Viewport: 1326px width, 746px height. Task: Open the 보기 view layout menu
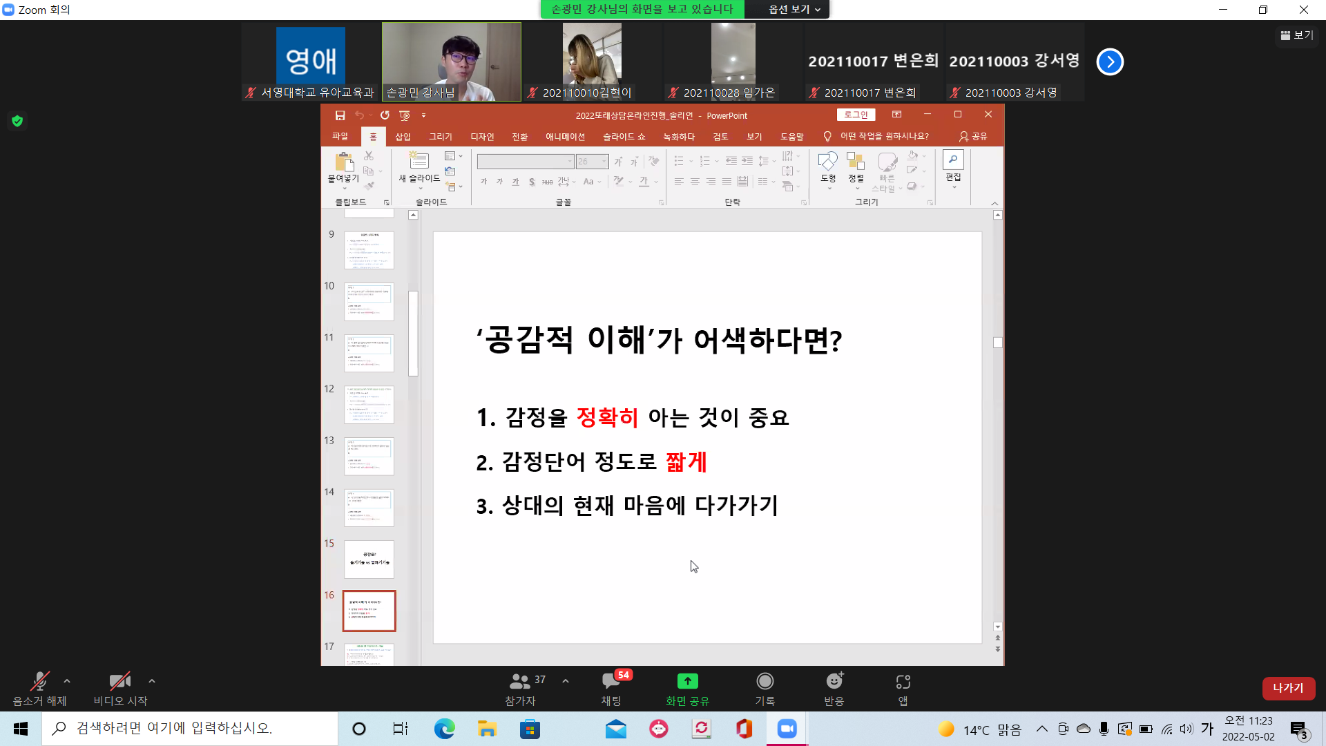[x=1297, y=35]
